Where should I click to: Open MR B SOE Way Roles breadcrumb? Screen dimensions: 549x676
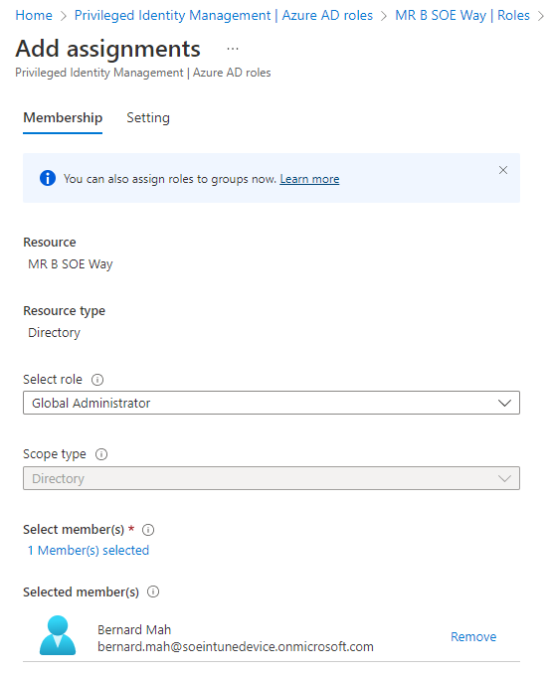[x=462, y=16]
